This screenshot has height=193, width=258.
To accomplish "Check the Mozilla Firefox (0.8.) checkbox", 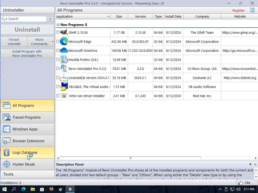I will coord(58,59).
